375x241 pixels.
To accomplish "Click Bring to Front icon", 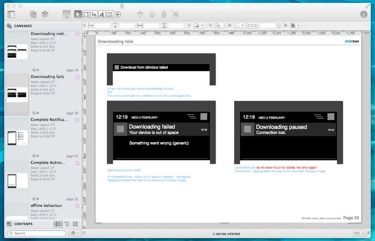I will click(140, 14).
